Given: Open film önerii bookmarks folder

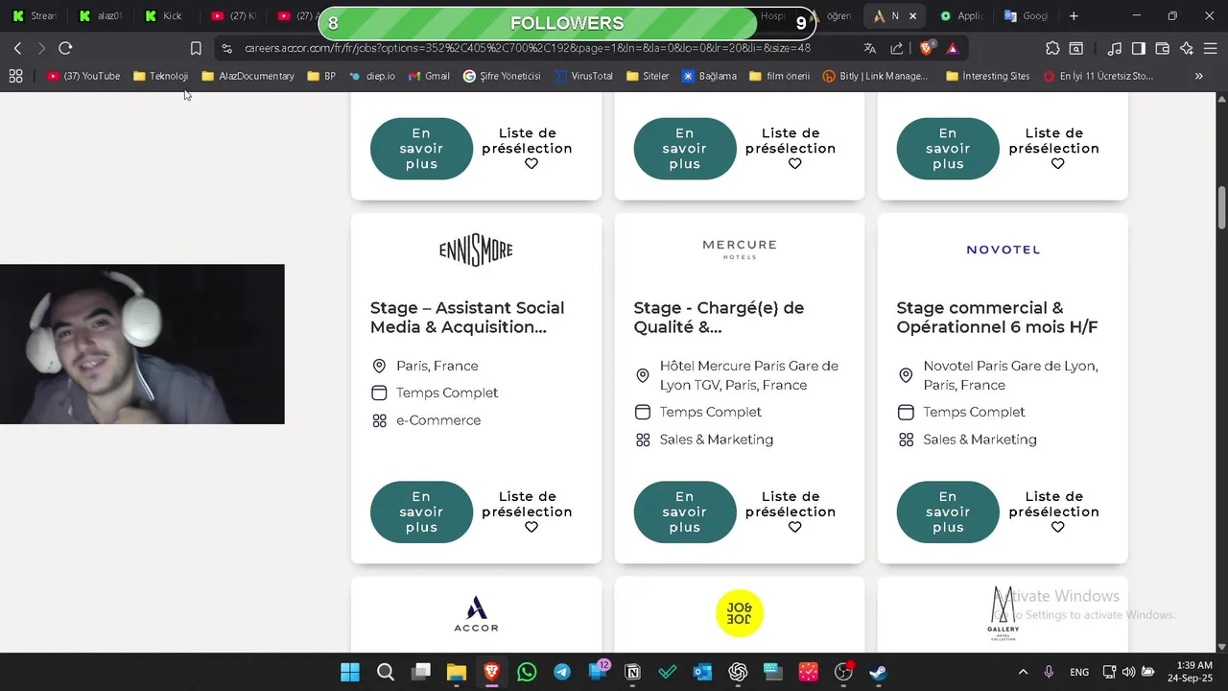Looking at the screenshot, I should pyautogui.click(x=780, y=76).
